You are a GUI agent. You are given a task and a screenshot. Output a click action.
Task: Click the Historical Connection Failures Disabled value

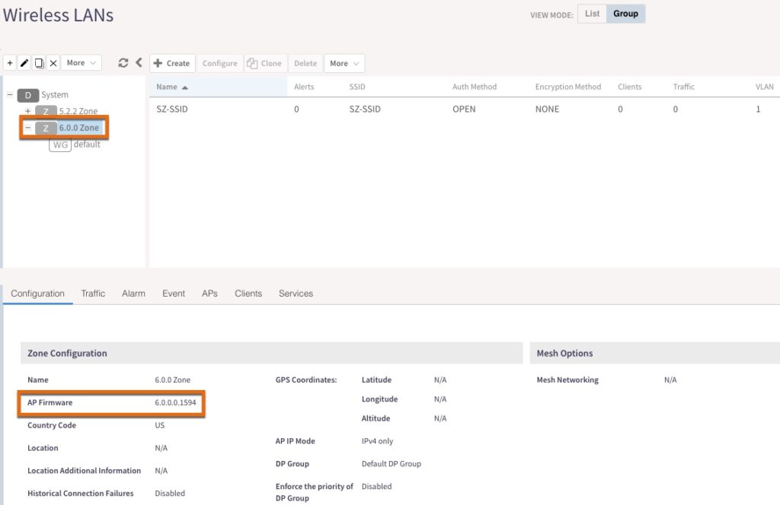[170, 494]
